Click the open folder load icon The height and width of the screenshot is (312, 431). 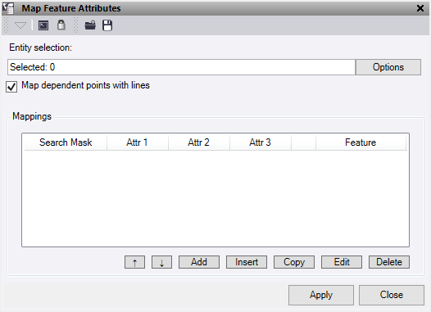[90, 25]
